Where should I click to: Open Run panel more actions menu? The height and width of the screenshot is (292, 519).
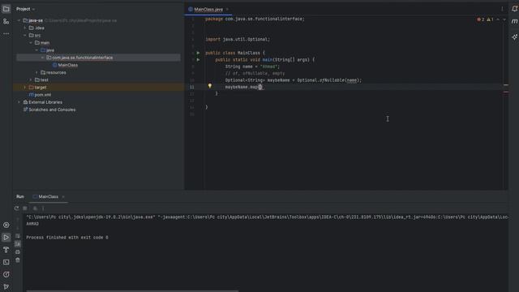[x=43, y=208]
